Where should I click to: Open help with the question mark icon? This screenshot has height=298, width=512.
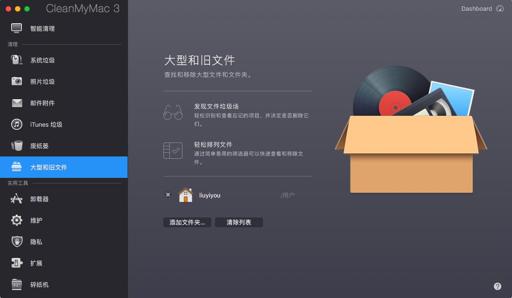497,286
